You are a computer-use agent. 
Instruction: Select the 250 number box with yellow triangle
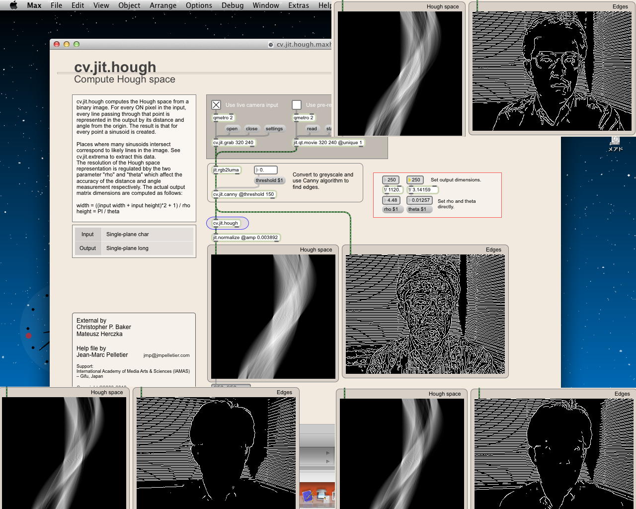click(x=415, y=180)
